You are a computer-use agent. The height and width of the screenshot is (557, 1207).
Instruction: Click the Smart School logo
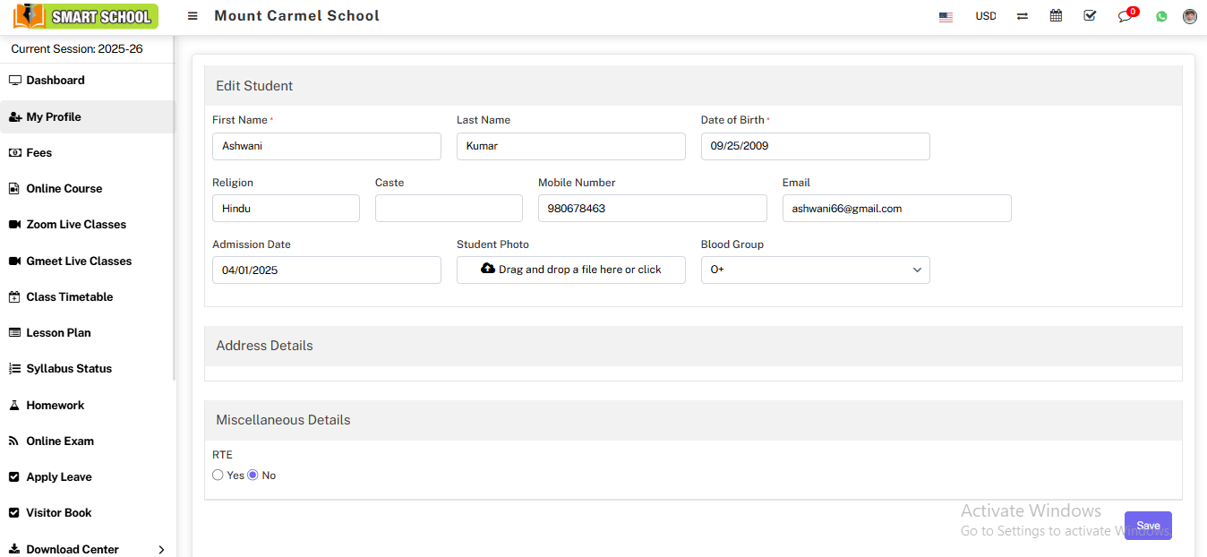coord(85,15)
